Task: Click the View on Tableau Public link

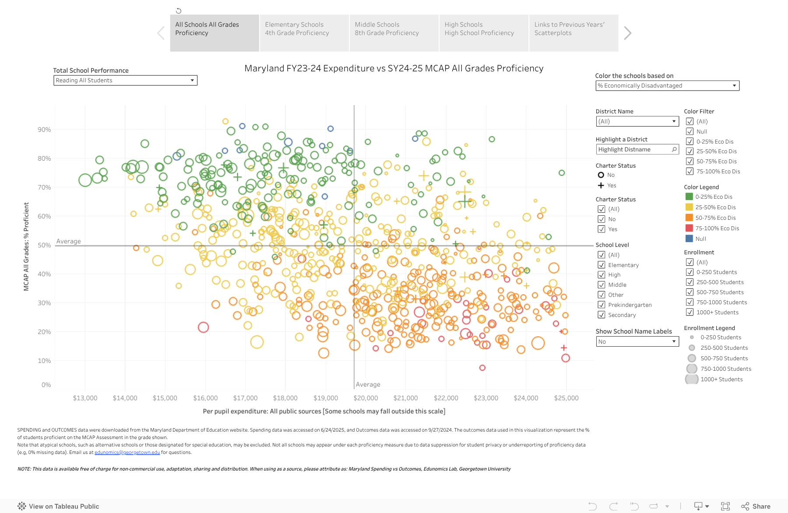Action: [64, 506]
